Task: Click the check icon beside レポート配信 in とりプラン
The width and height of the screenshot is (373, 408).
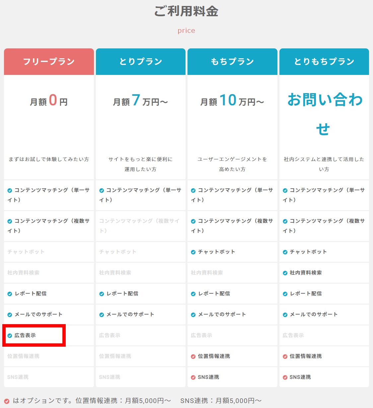Action: click(102, 294)
